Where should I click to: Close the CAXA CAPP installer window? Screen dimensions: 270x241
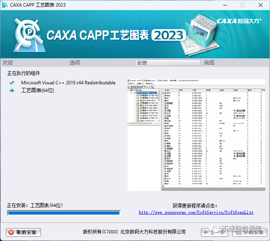(x=261, y=5)
